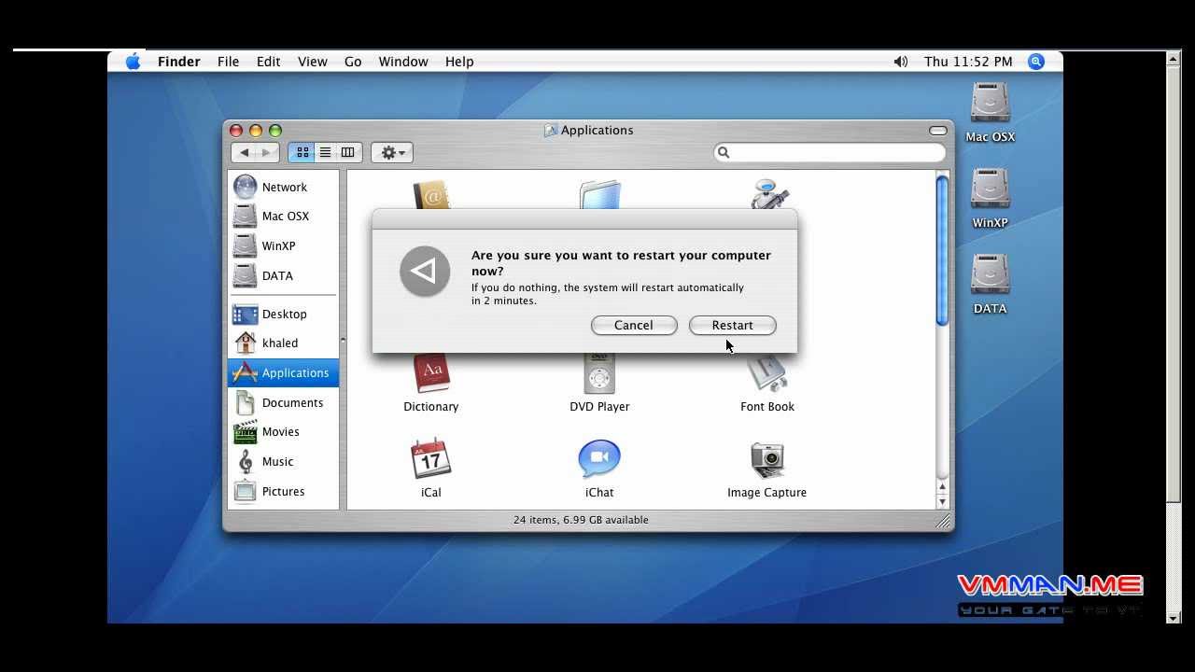Click the 24 items status text
Screen dimensions: 1195x672
tap(581, 520)
